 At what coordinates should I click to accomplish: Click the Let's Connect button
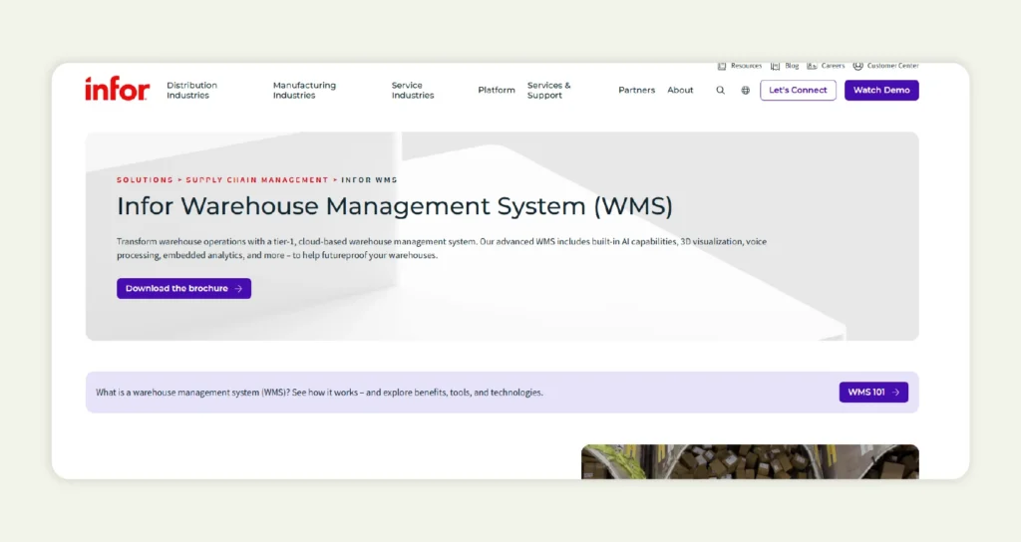pyautogui.click(x=798, y=90)
